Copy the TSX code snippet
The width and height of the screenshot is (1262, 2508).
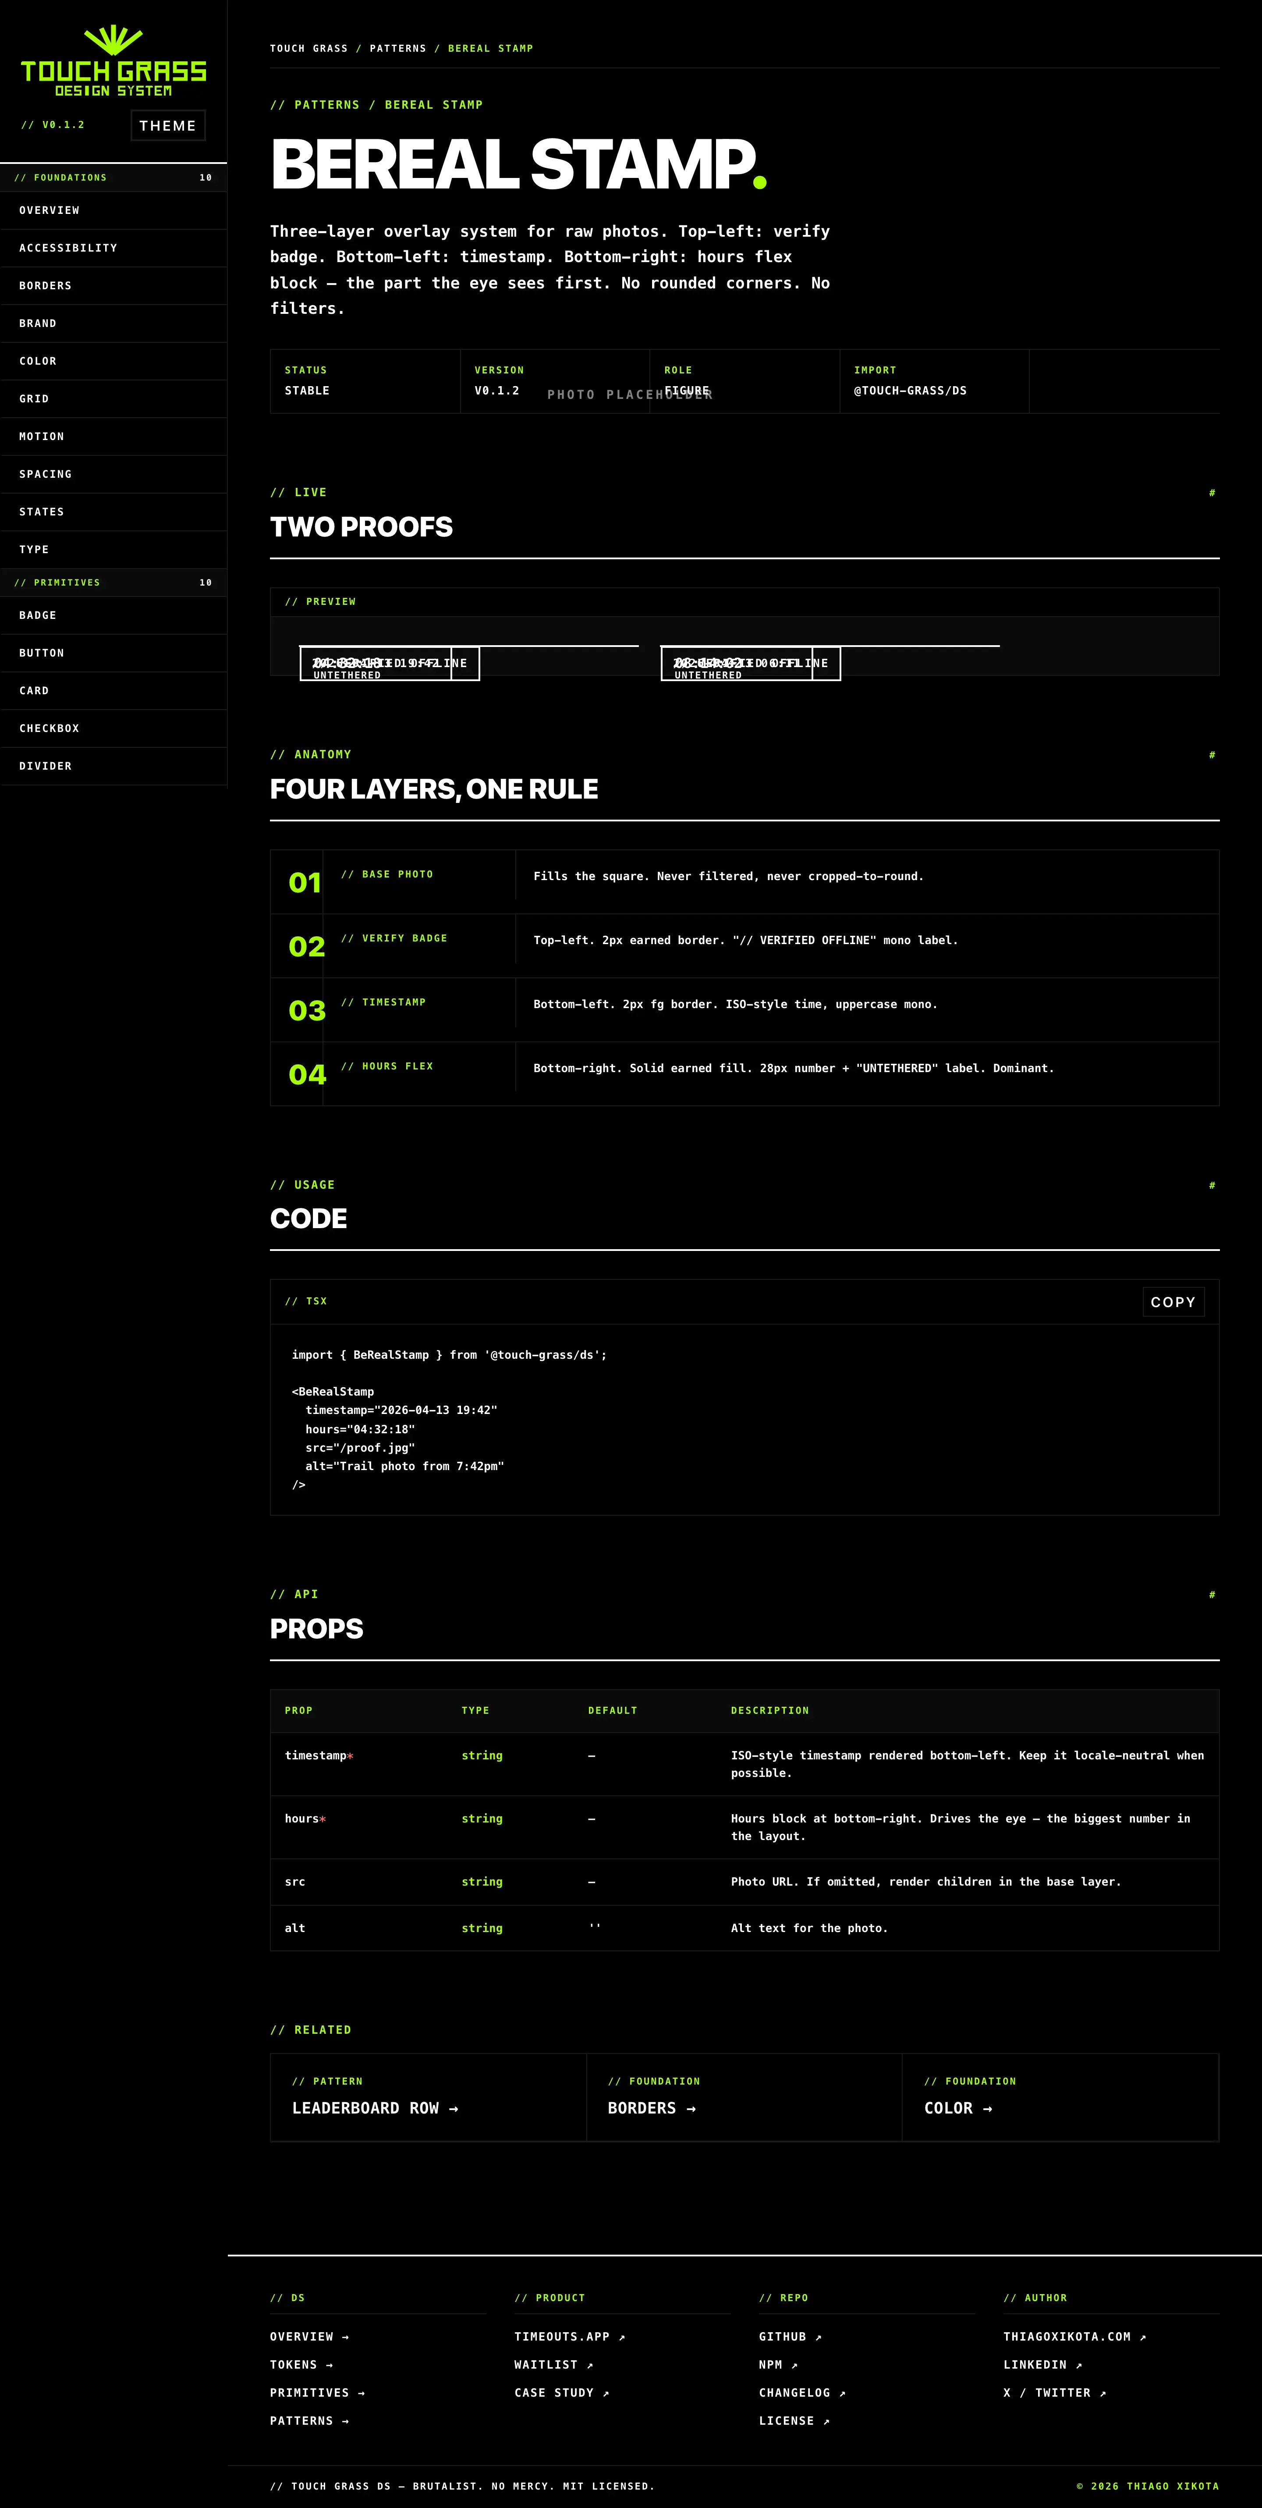pyautogui.click(x=1173, y=1302)
